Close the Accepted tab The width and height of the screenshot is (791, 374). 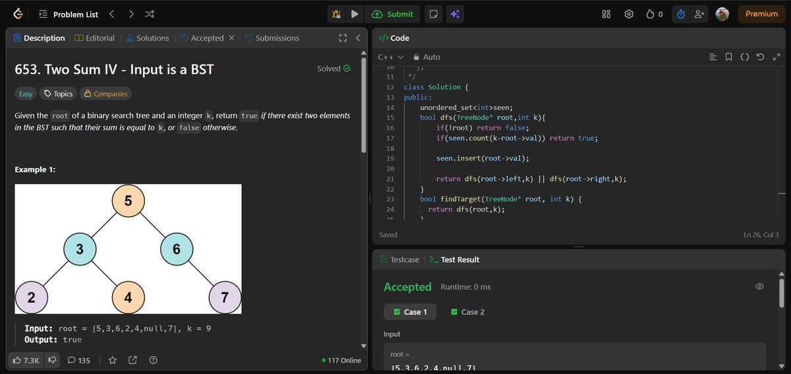point(231,38)
